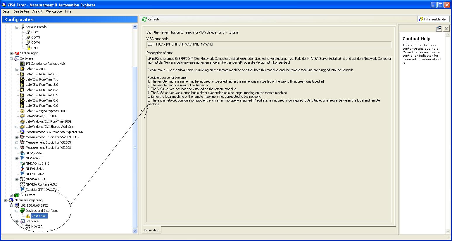Select LabVIEW Run-Time 8.2 in the tree

42,90
